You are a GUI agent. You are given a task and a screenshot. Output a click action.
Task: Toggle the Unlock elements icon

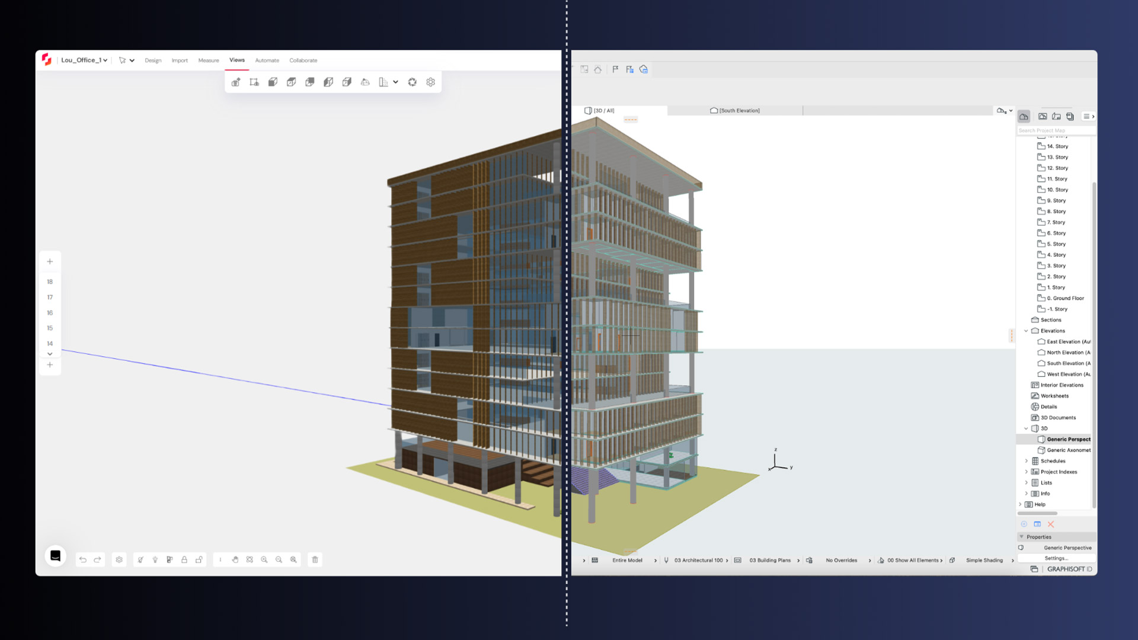click(199, 559)
